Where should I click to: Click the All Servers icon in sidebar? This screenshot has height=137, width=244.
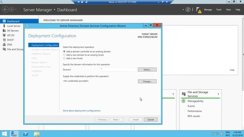coord(4,30)
